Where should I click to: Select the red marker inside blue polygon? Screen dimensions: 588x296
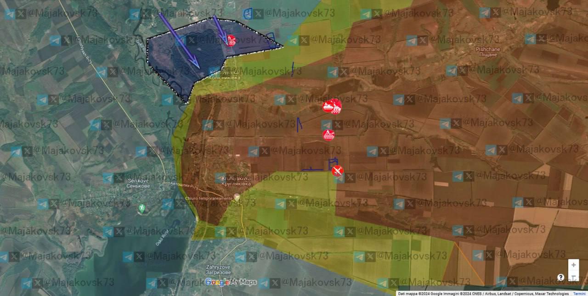pos(231,40)
